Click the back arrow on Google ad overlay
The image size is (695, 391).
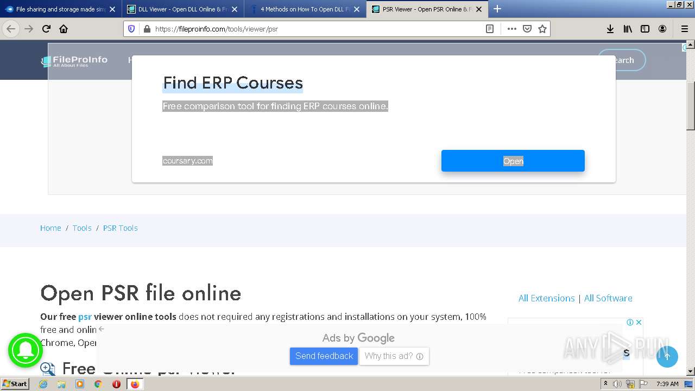click(102, 329)
